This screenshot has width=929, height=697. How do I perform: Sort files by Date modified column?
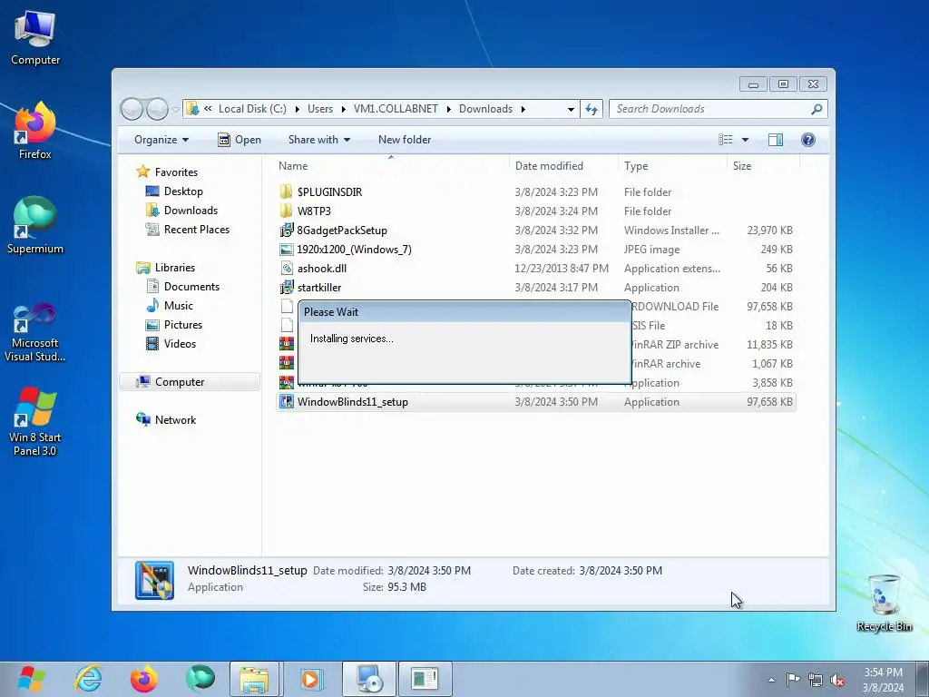pyautogui.click(x=549, y=166)
